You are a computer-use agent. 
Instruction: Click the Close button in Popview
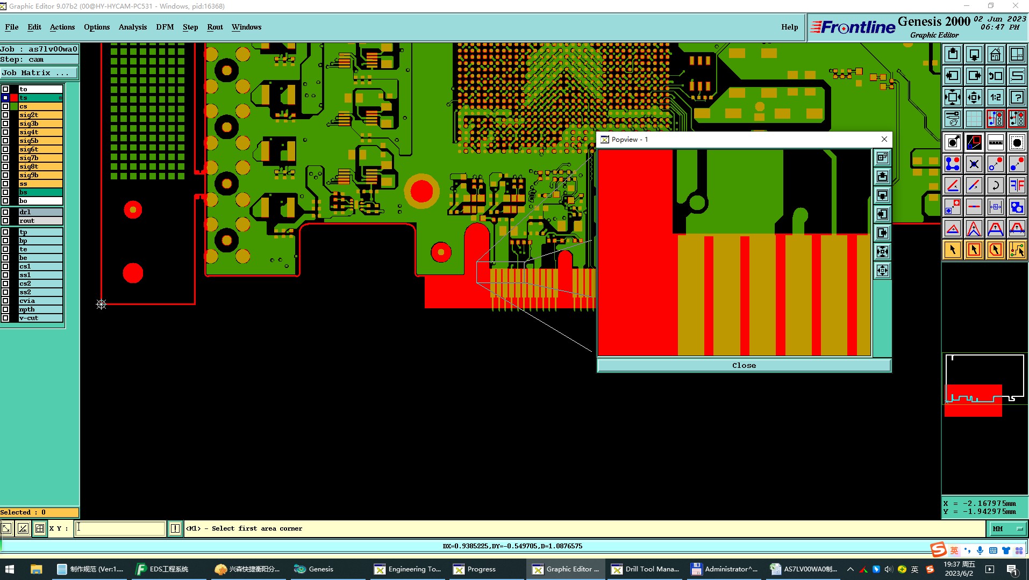[x=744, y=365]
